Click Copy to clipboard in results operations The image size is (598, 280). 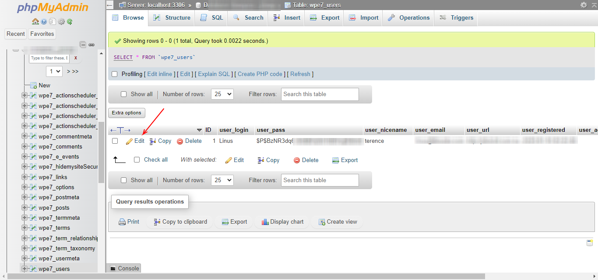[180, 222]
